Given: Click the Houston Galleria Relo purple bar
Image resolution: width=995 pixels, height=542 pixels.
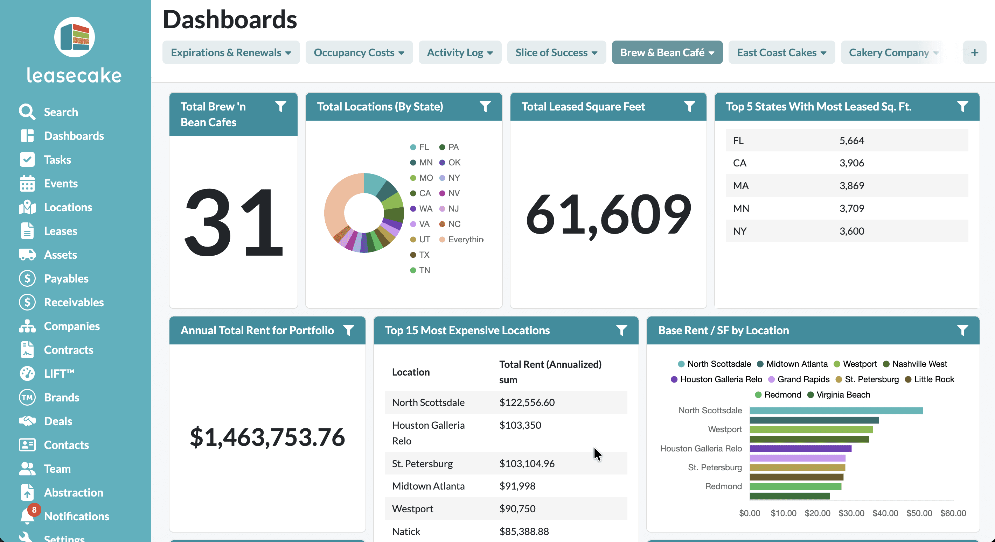Looking at the screenshot, I should click(x=800, y=449).
